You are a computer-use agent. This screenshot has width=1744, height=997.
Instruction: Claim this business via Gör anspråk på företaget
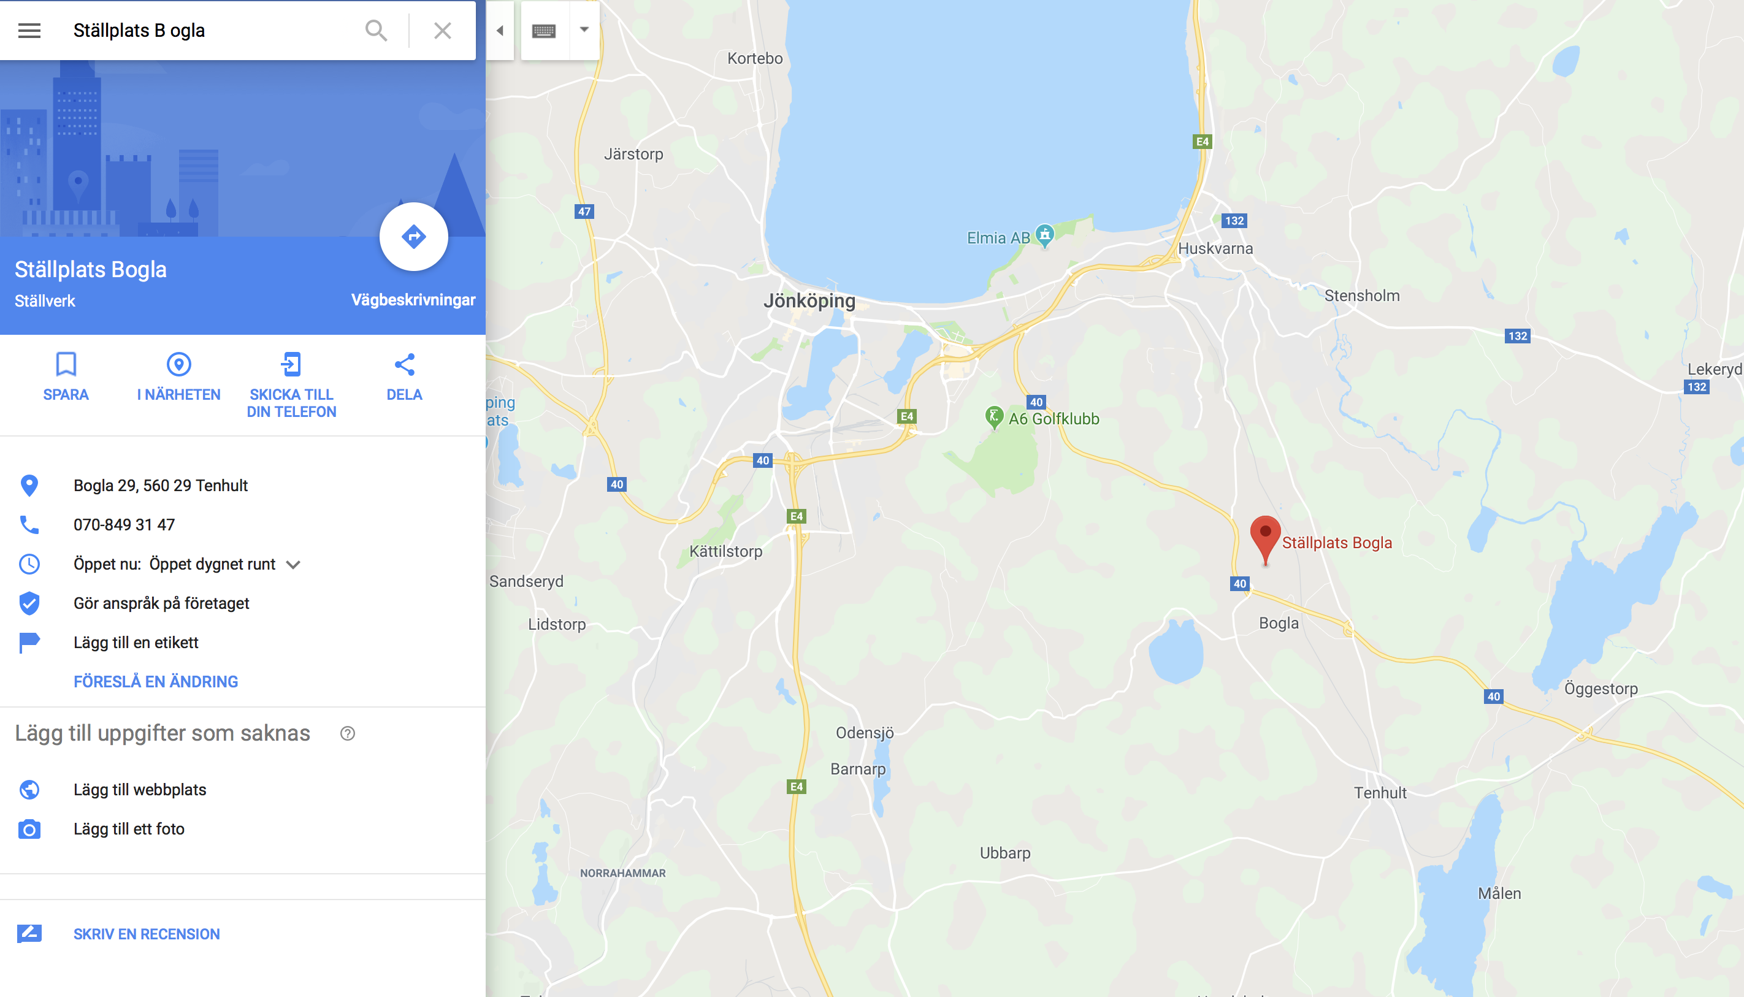162,603
